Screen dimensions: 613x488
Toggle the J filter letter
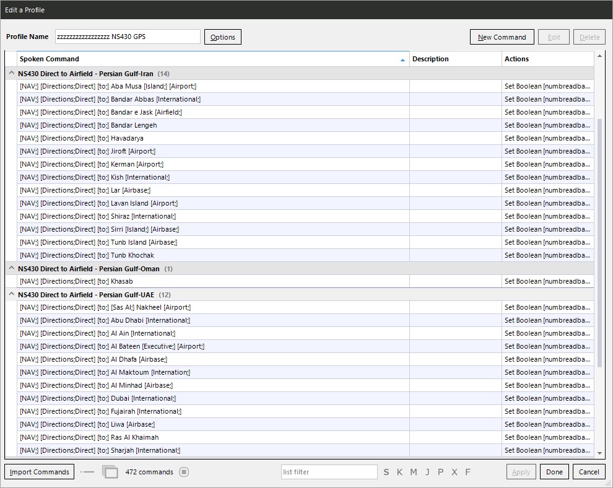pyautogui.click(x=427, y=472)
